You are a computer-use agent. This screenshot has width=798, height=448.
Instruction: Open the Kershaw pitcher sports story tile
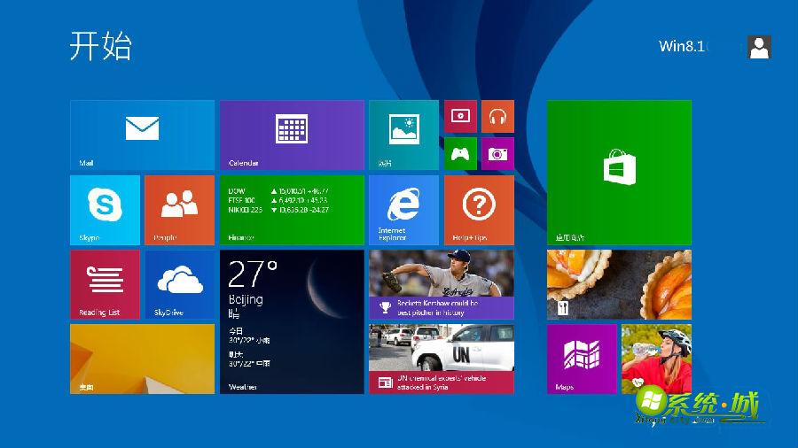click(442, 284)
